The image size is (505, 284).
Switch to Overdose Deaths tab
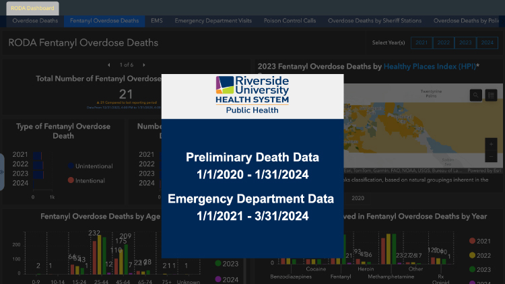[35, 21]
